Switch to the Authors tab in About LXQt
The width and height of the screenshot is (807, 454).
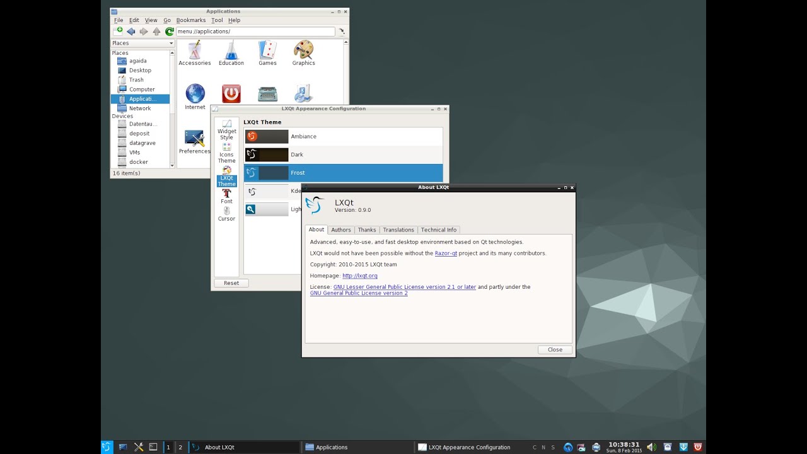(x=341, y=230)
